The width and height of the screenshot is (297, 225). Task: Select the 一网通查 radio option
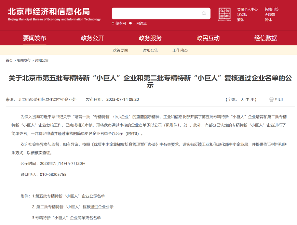pyautogui.click(x=130, y=23)
